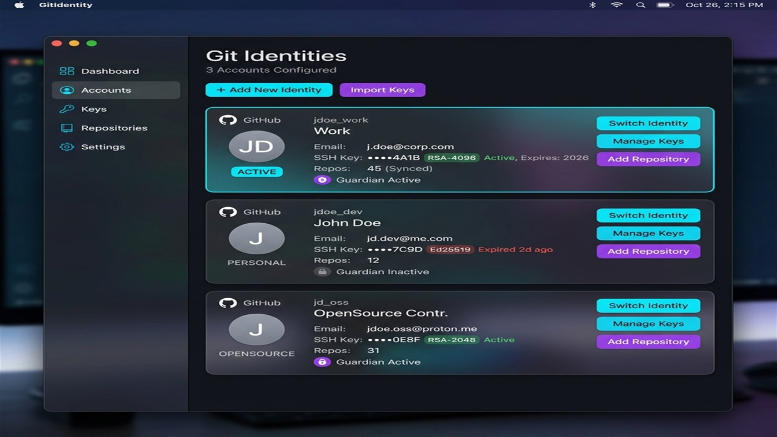This screenshot has height=437, width=777.
Task: Click the Bluetooth icon in menu bar
Action: coord(593,5)
